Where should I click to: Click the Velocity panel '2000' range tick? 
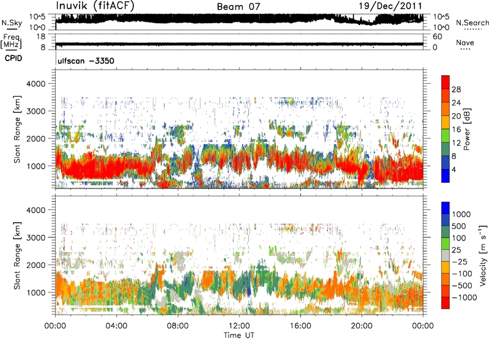click(x=35, y=265)
